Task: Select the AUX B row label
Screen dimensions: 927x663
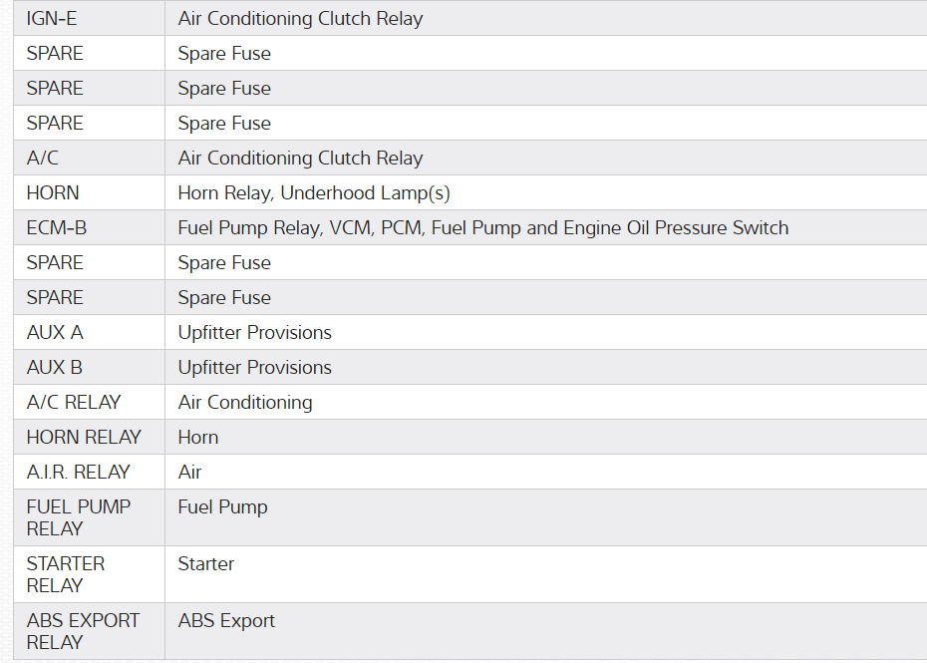Action: point(55,368)
